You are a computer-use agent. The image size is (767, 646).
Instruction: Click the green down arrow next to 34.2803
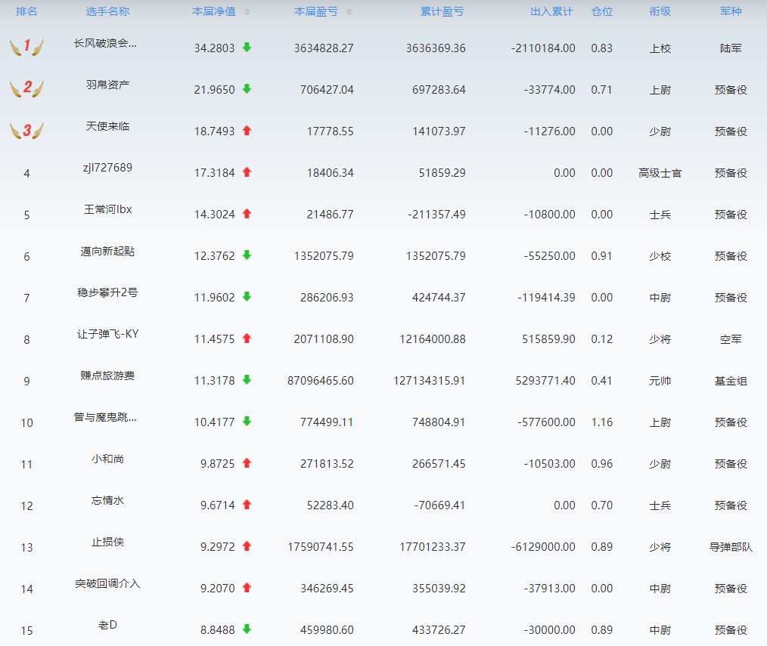pos(247,48)
